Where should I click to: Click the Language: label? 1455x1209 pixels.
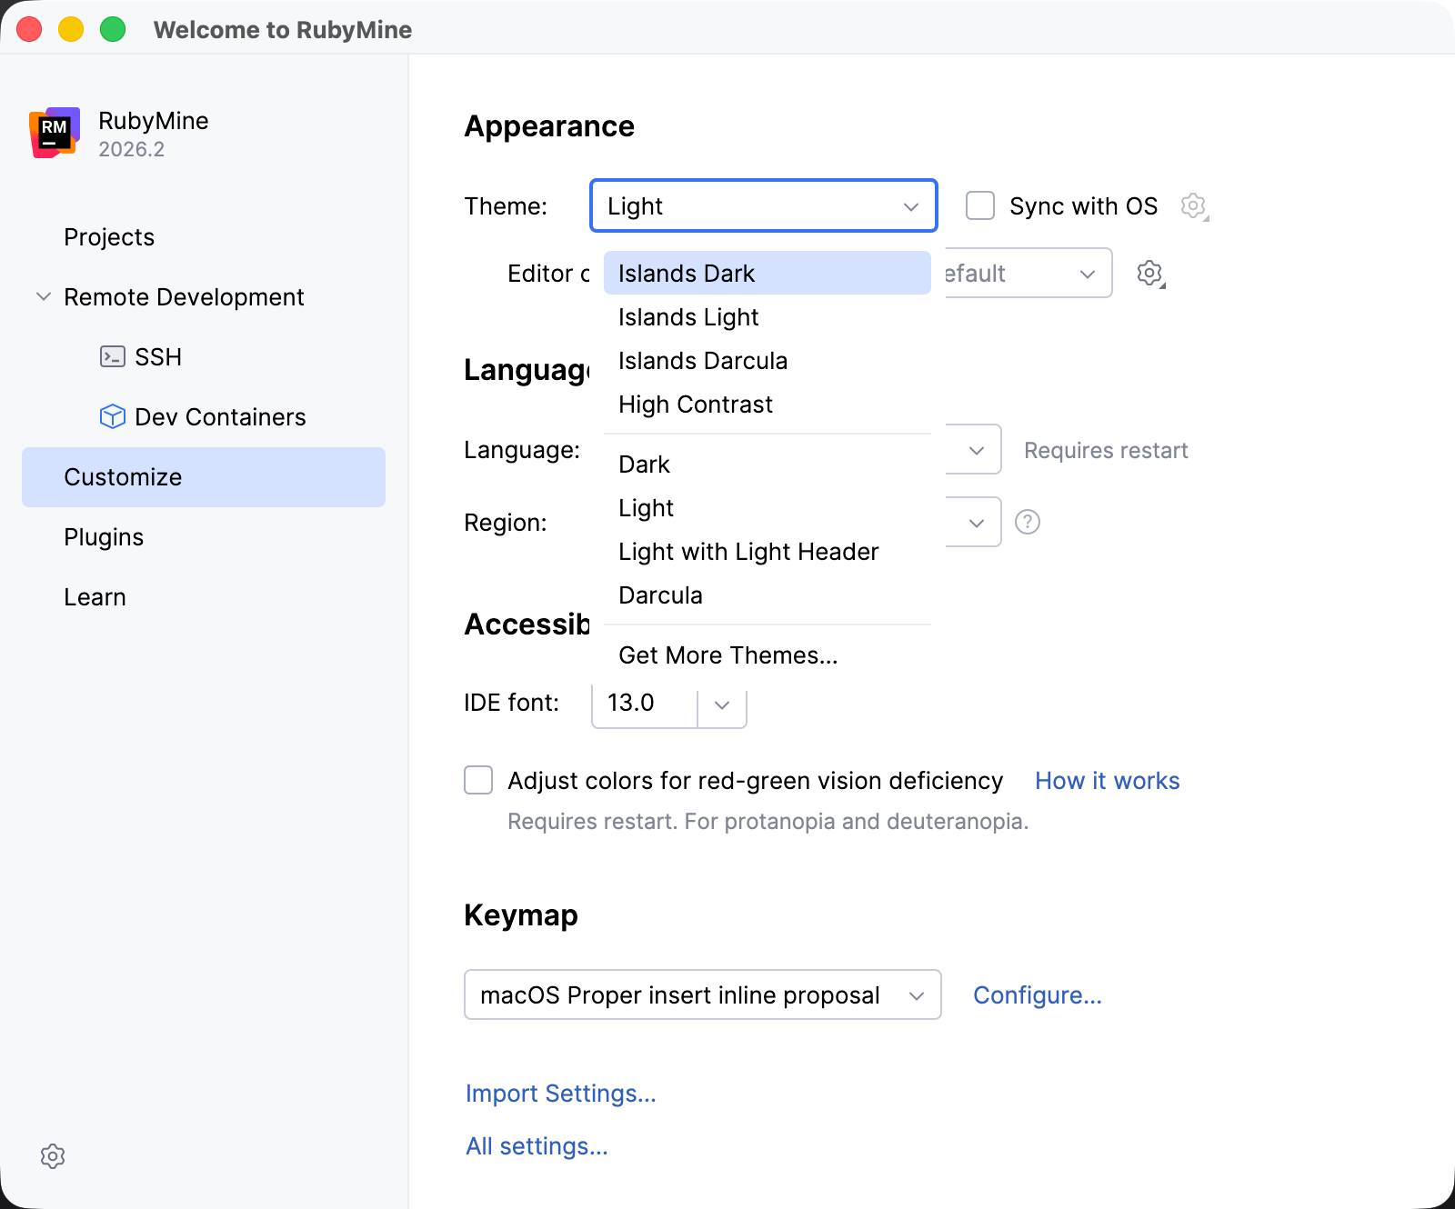point(522,450)
